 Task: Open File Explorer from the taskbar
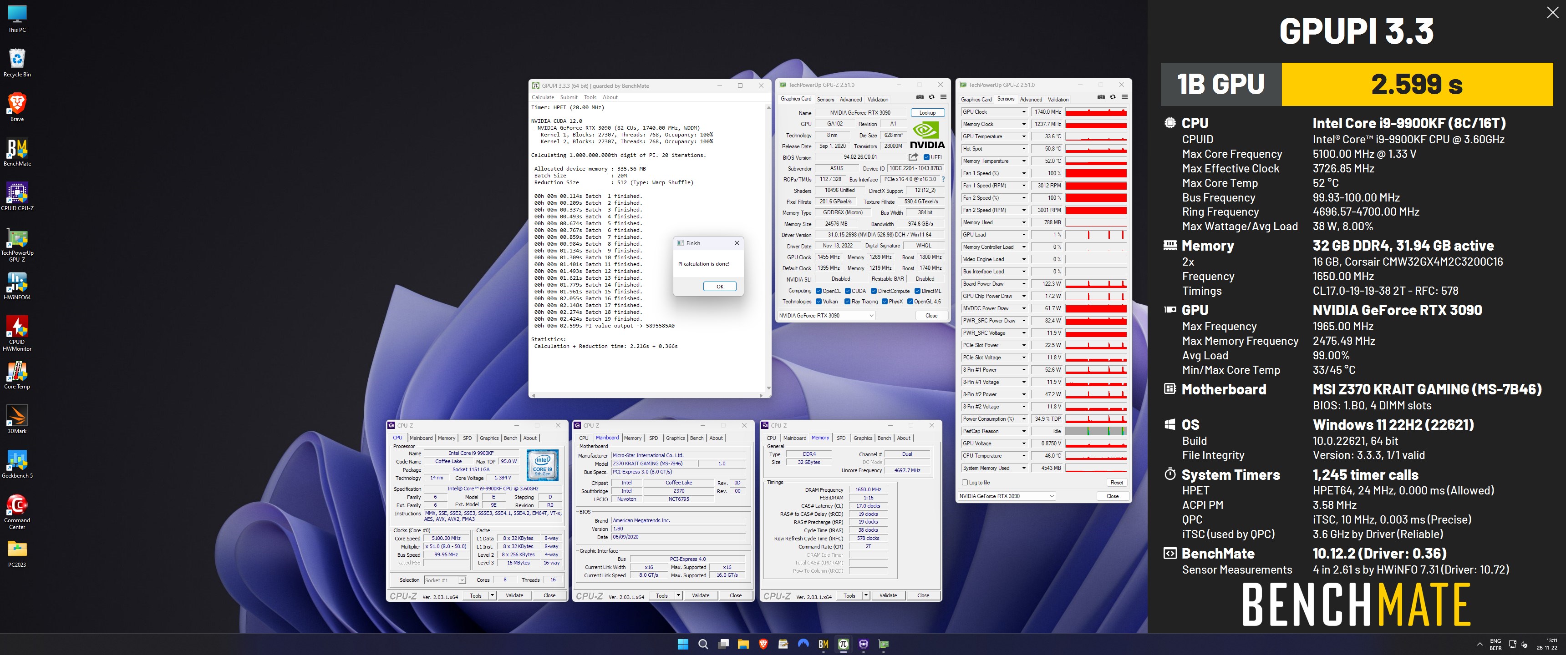[743, 644]
